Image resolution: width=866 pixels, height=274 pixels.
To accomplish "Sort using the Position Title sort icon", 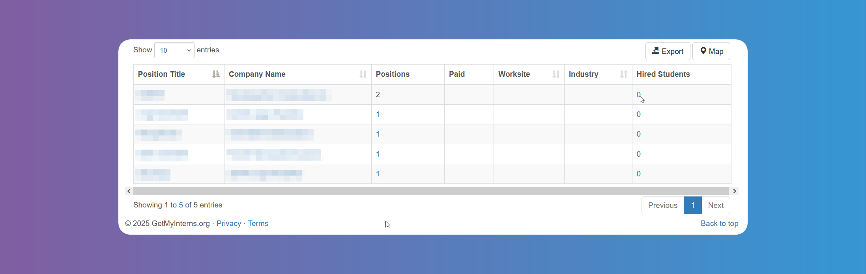I will [x=215, y=74].
